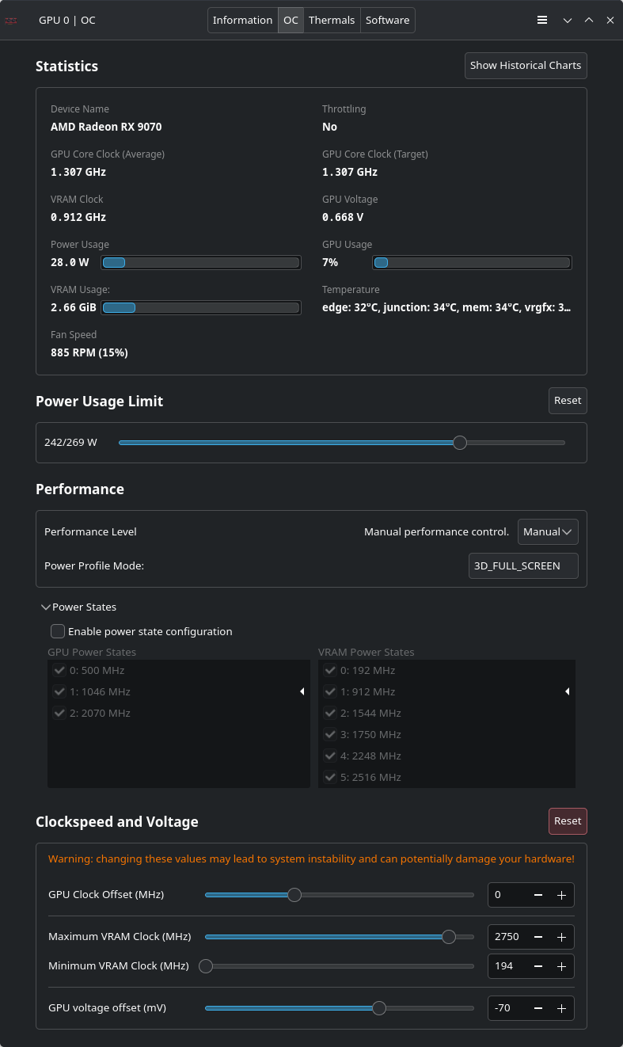Reset the Power Usage Limit
Viewport: 623px width, 1047px height.
click(568, 401)
